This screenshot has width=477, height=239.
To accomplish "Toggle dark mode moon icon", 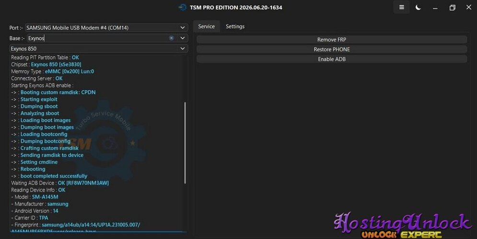I will (x=419, y=7).
